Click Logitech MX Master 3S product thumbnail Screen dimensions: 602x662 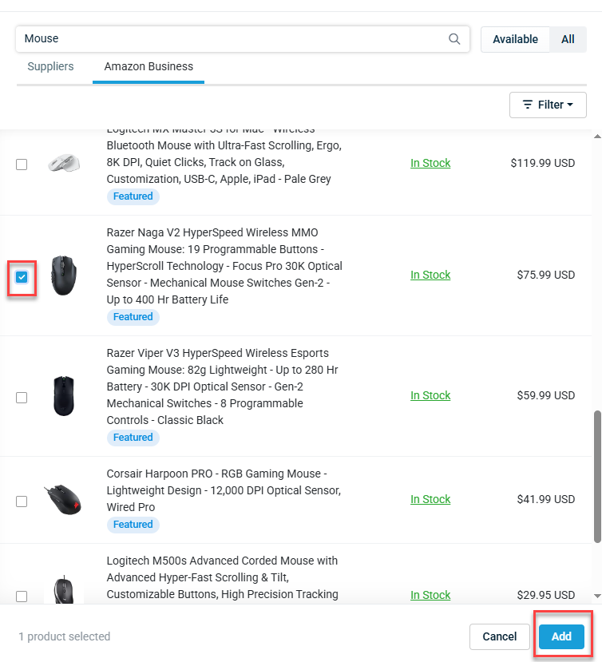[64, 163]
